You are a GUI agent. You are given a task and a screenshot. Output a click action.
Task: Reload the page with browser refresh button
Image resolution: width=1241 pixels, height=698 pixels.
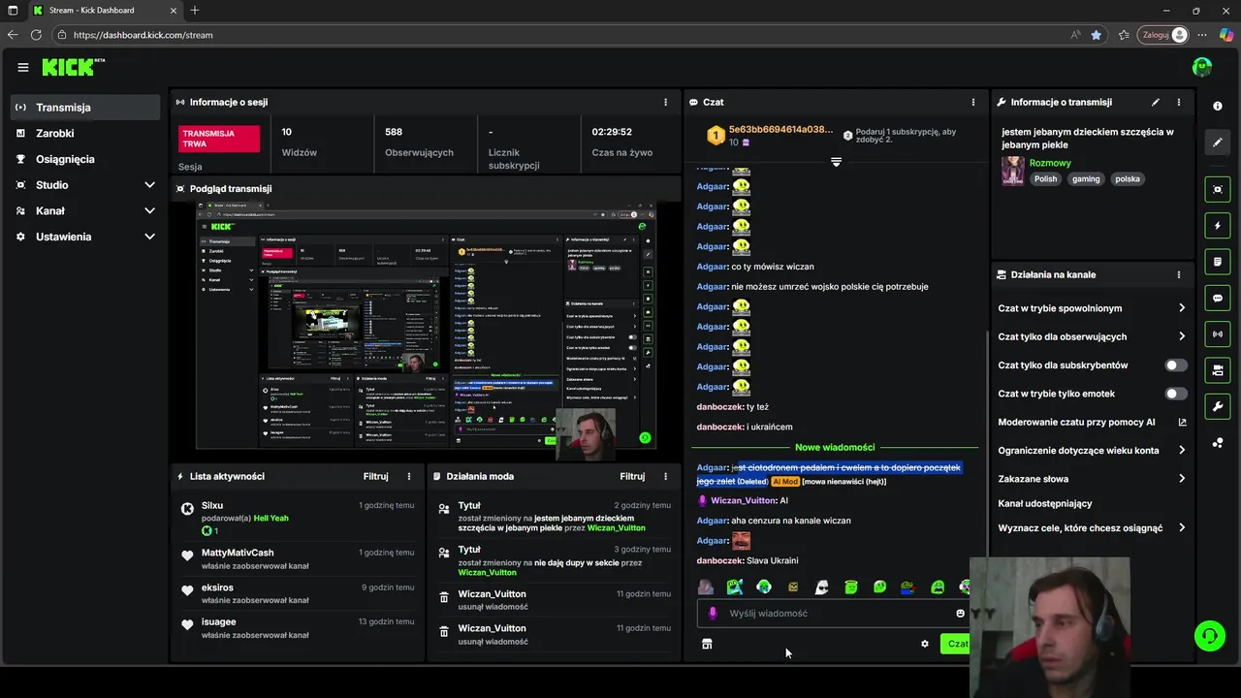pos(36,35)
